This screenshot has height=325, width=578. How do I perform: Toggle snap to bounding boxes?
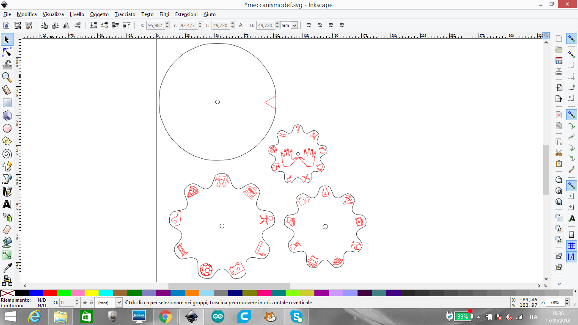tap(572, 55)
